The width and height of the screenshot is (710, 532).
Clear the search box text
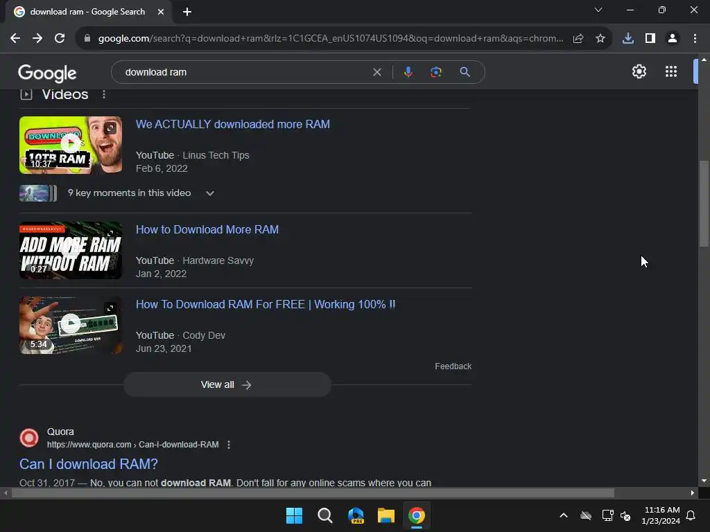point(376,72)
